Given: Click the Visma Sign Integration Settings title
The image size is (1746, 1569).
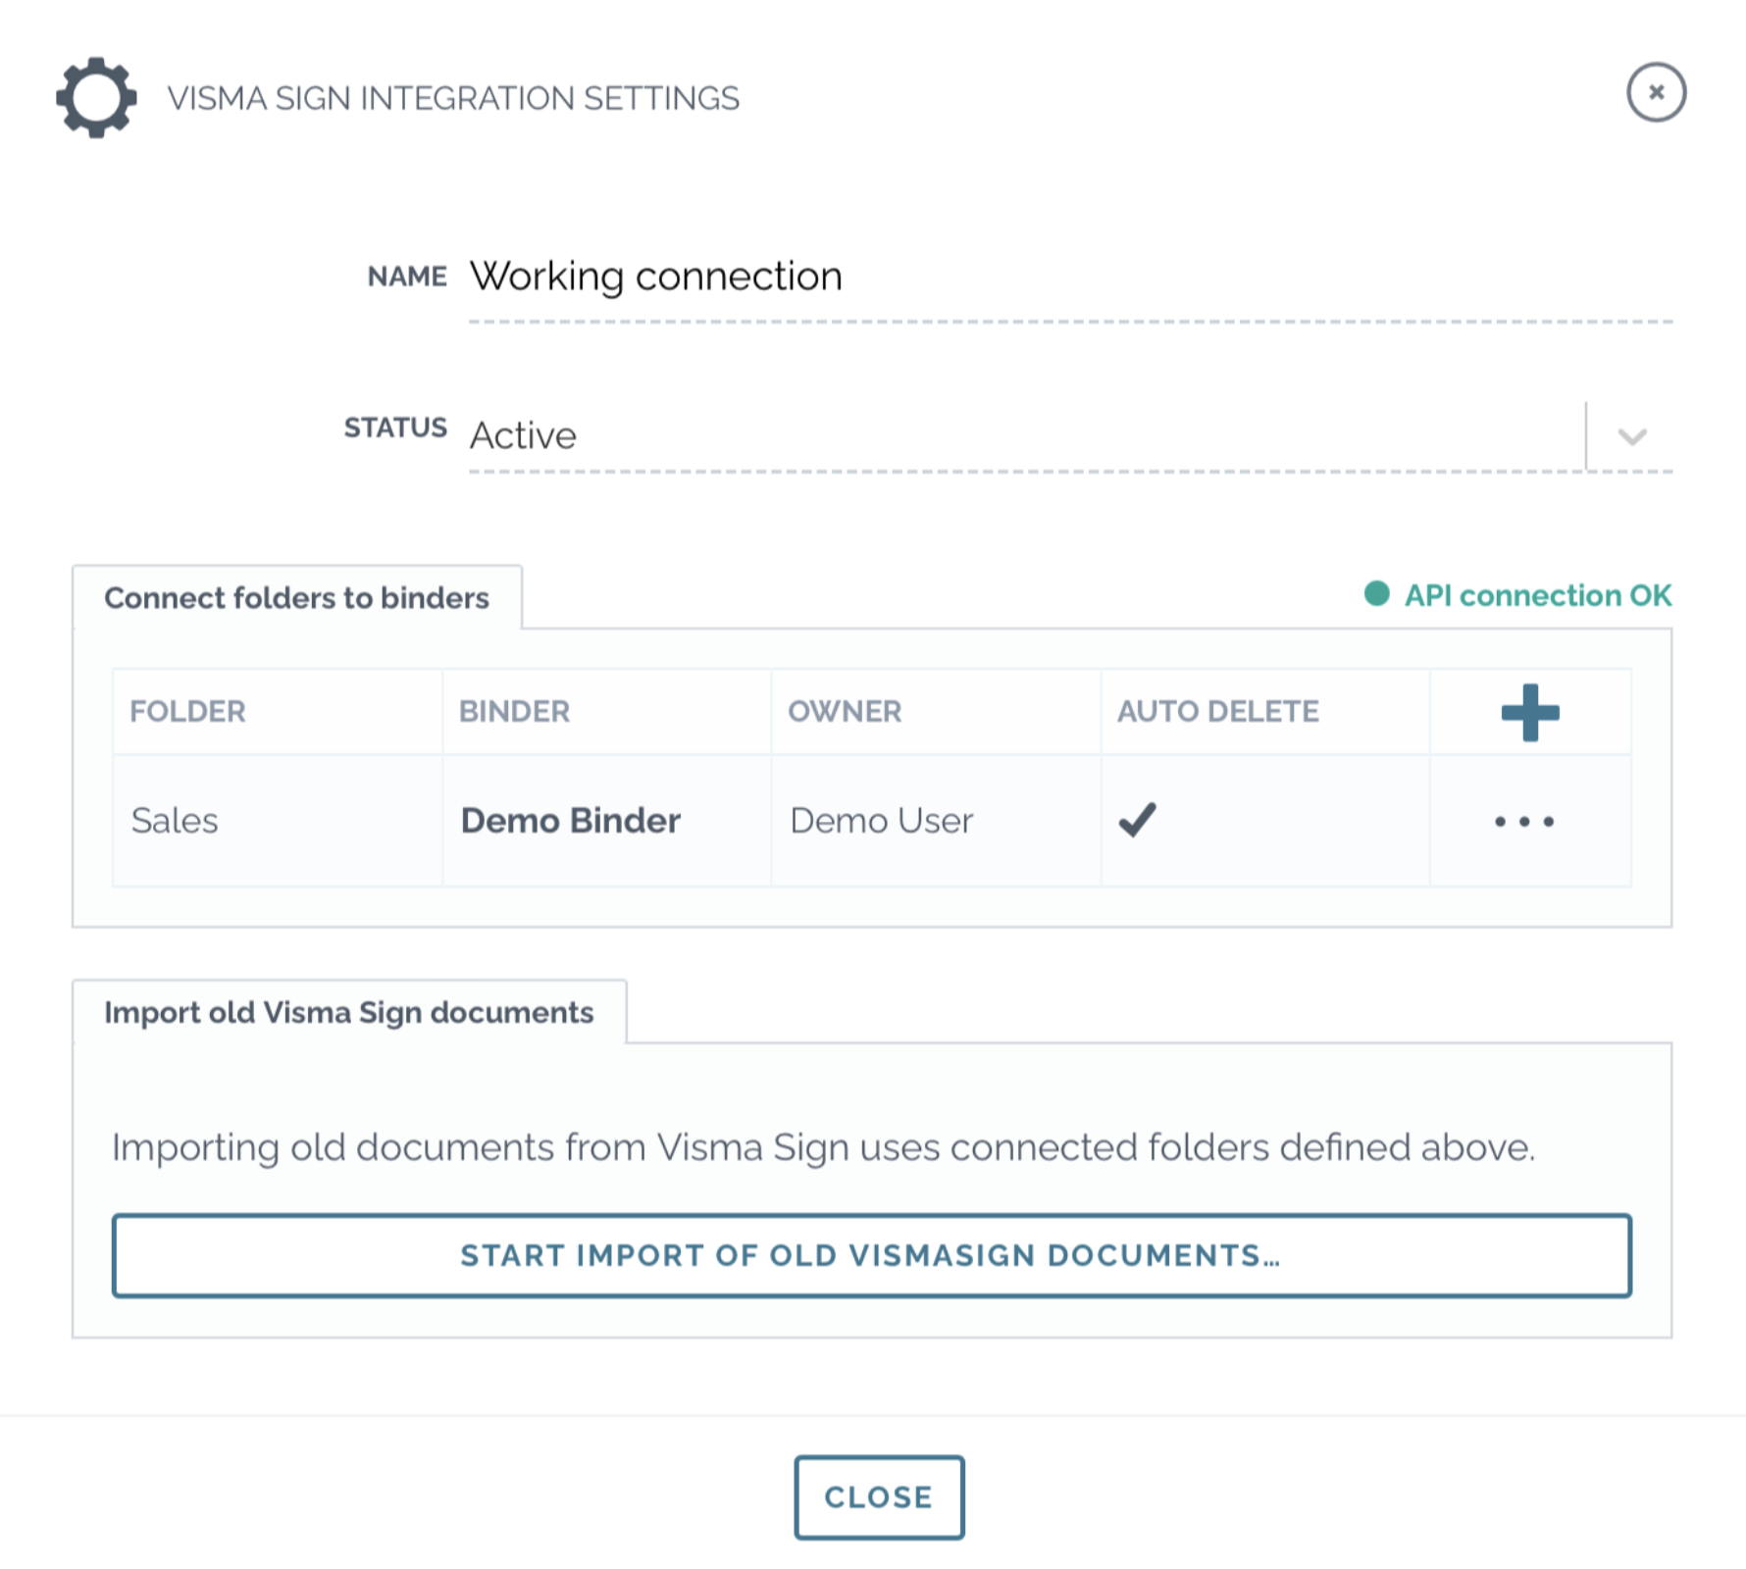Looking at the screenshot, I should 453,98.
